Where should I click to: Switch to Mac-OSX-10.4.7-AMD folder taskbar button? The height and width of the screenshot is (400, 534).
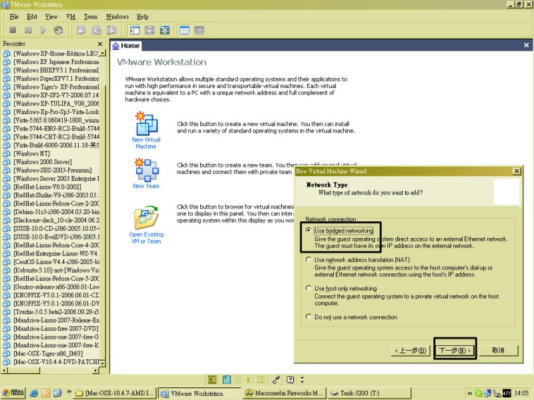click(x=115, y=393)
